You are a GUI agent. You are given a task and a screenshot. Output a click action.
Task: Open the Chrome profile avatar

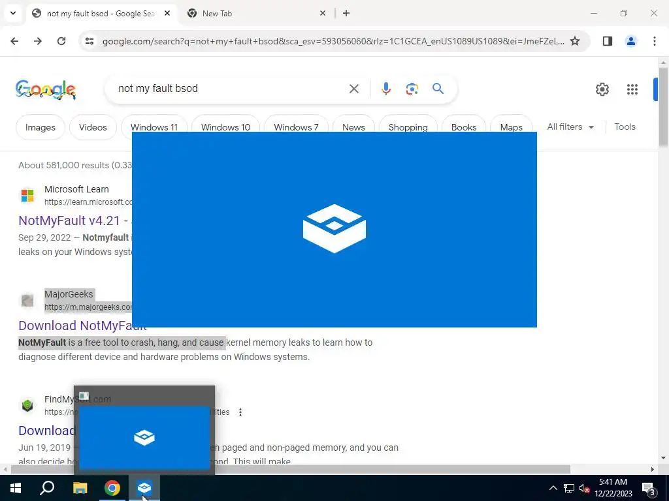(631, 41)
